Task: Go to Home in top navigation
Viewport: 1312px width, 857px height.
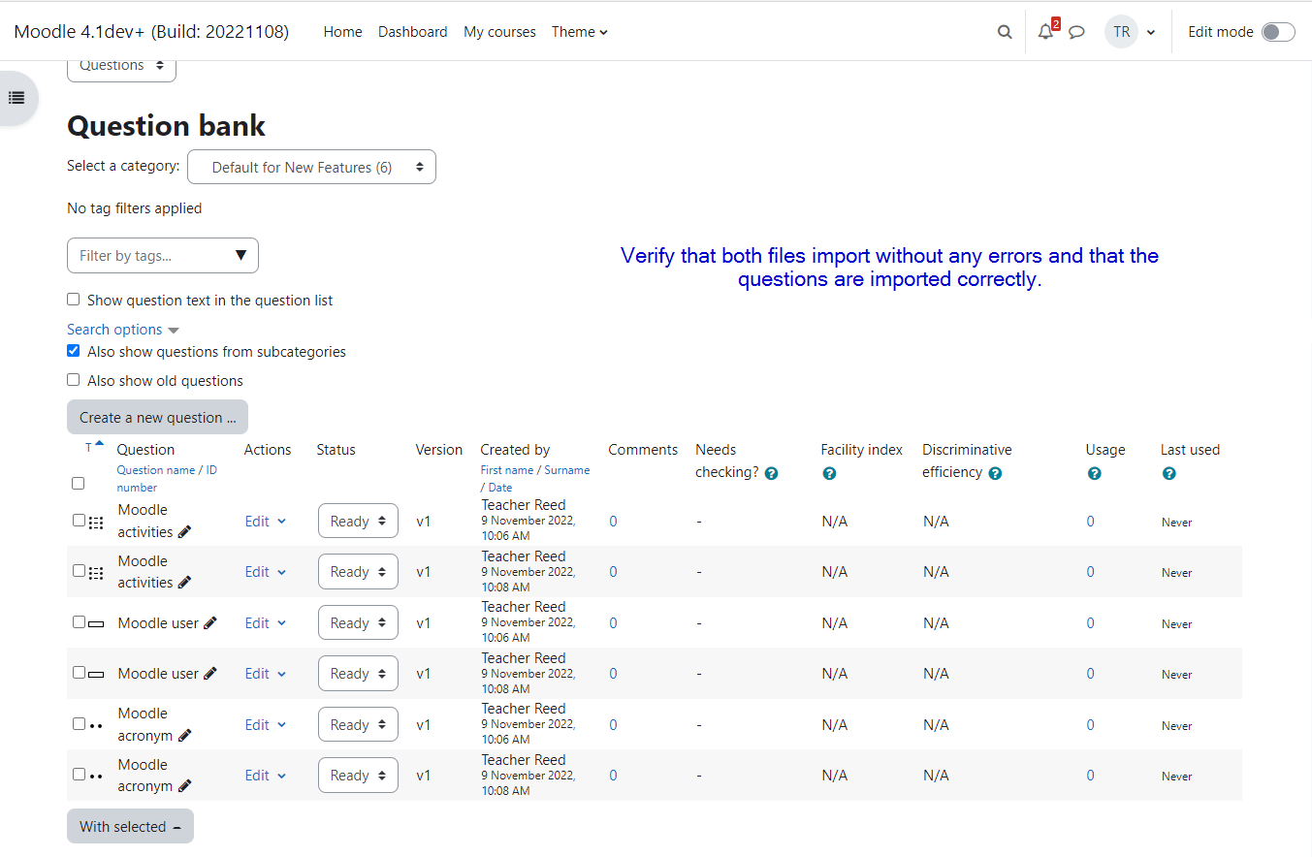Action: point(342,32)
